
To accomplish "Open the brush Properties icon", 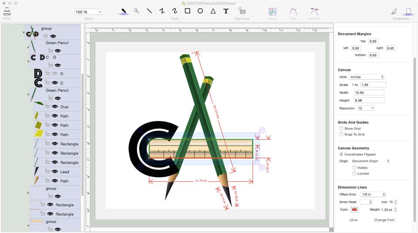I will [394, 11].
